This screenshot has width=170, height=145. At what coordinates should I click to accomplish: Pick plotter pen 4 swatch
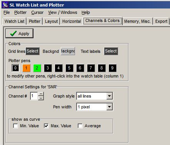(58, 68)
